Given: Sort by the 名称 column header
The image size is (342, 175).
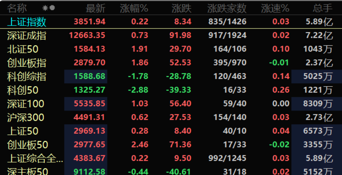Looking at the screenshot, I should click(17, 8).
